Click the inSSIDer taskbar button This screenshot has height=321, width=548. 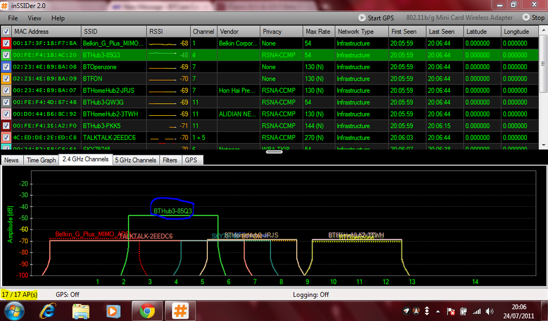pos(180,311)
